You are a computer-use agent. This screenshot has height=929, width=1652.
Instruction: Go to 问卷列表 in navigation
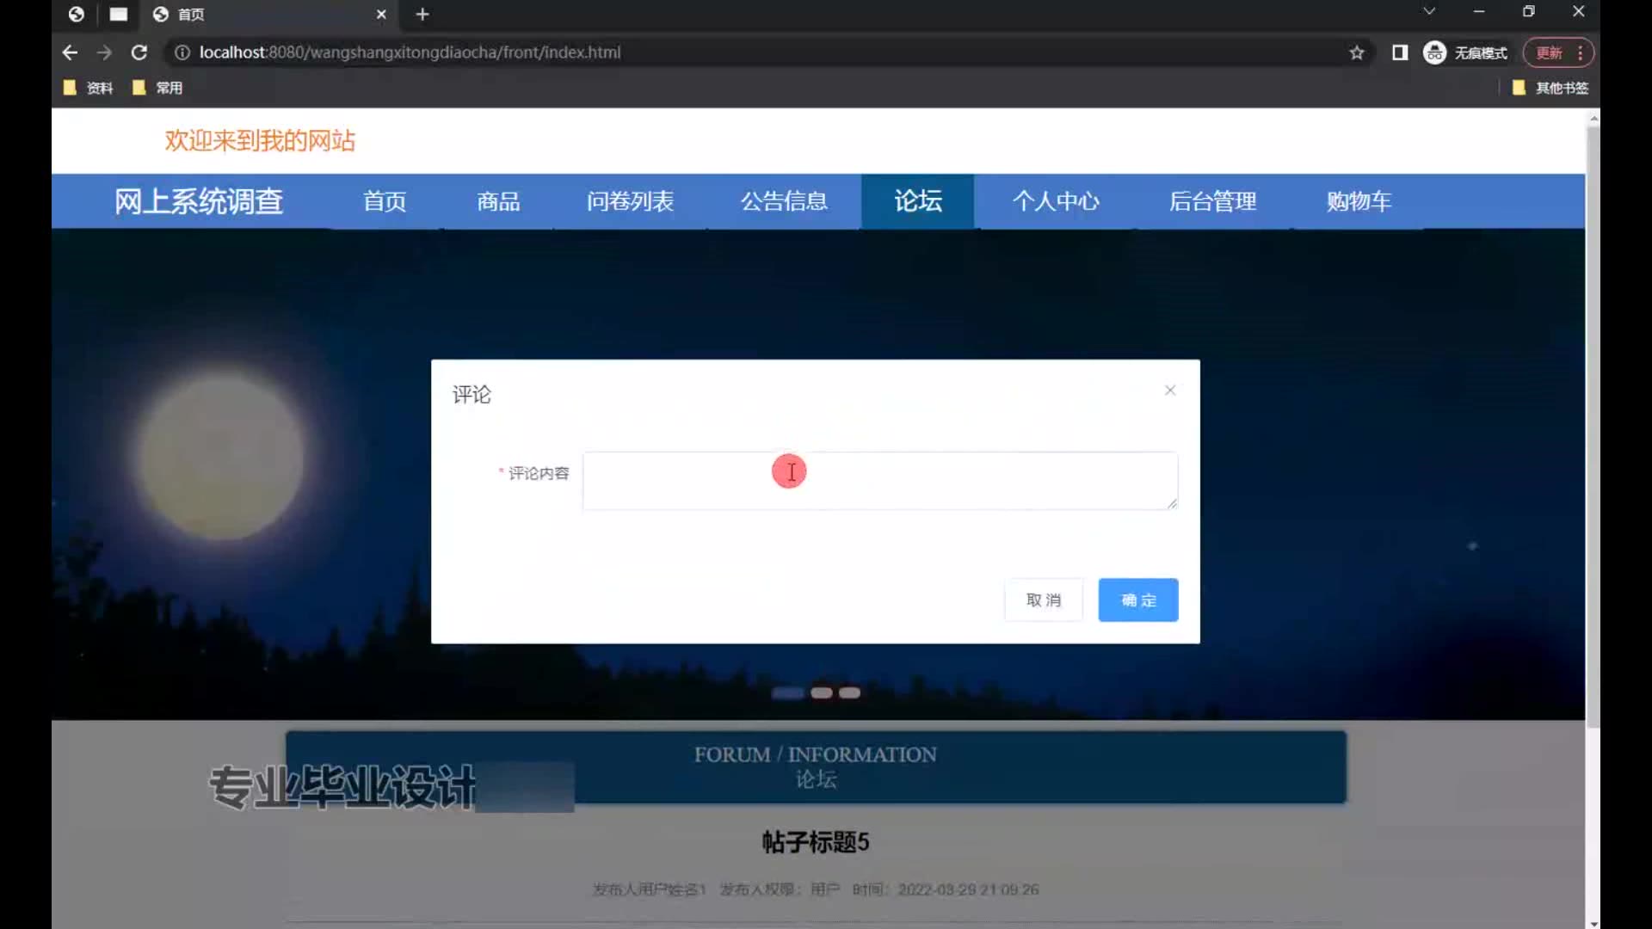[630, 201]
